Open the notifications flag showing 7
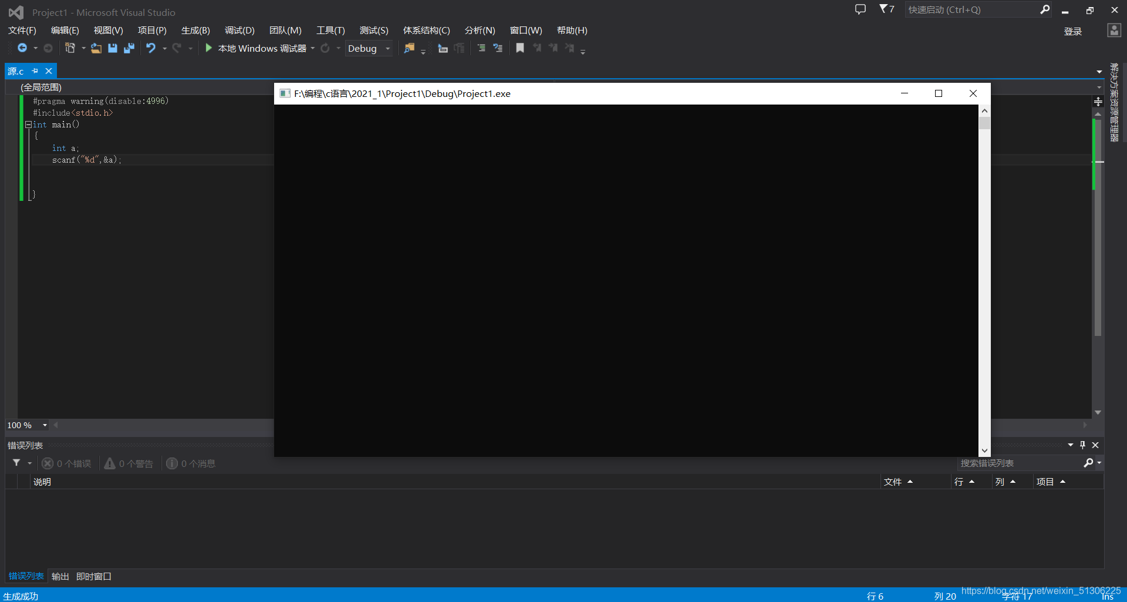1127x602 pixels. [x=886, y=9]
